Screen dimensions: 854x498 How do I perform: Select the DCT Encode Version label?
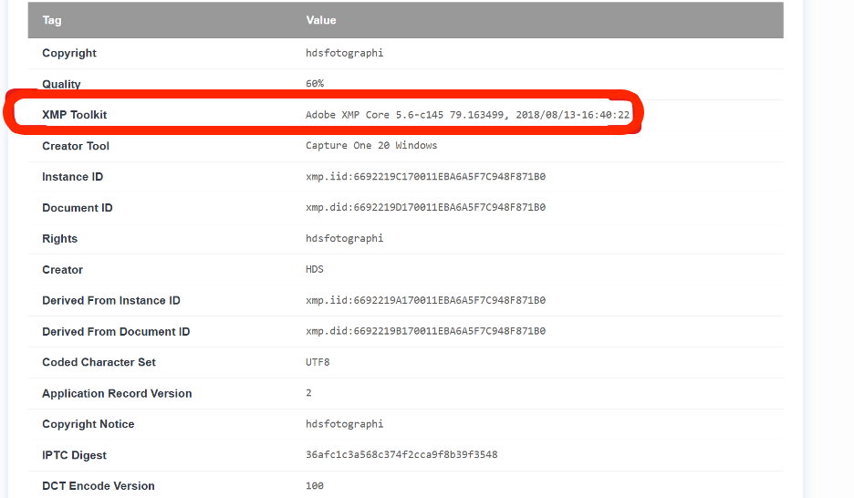click(x=99, y=486)
